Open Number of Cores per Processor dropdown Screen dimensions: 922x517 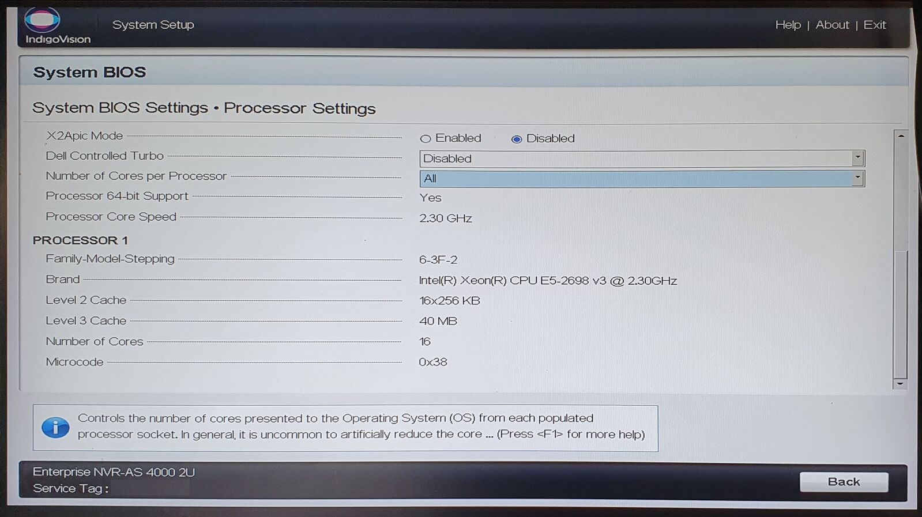click(642, 178)
